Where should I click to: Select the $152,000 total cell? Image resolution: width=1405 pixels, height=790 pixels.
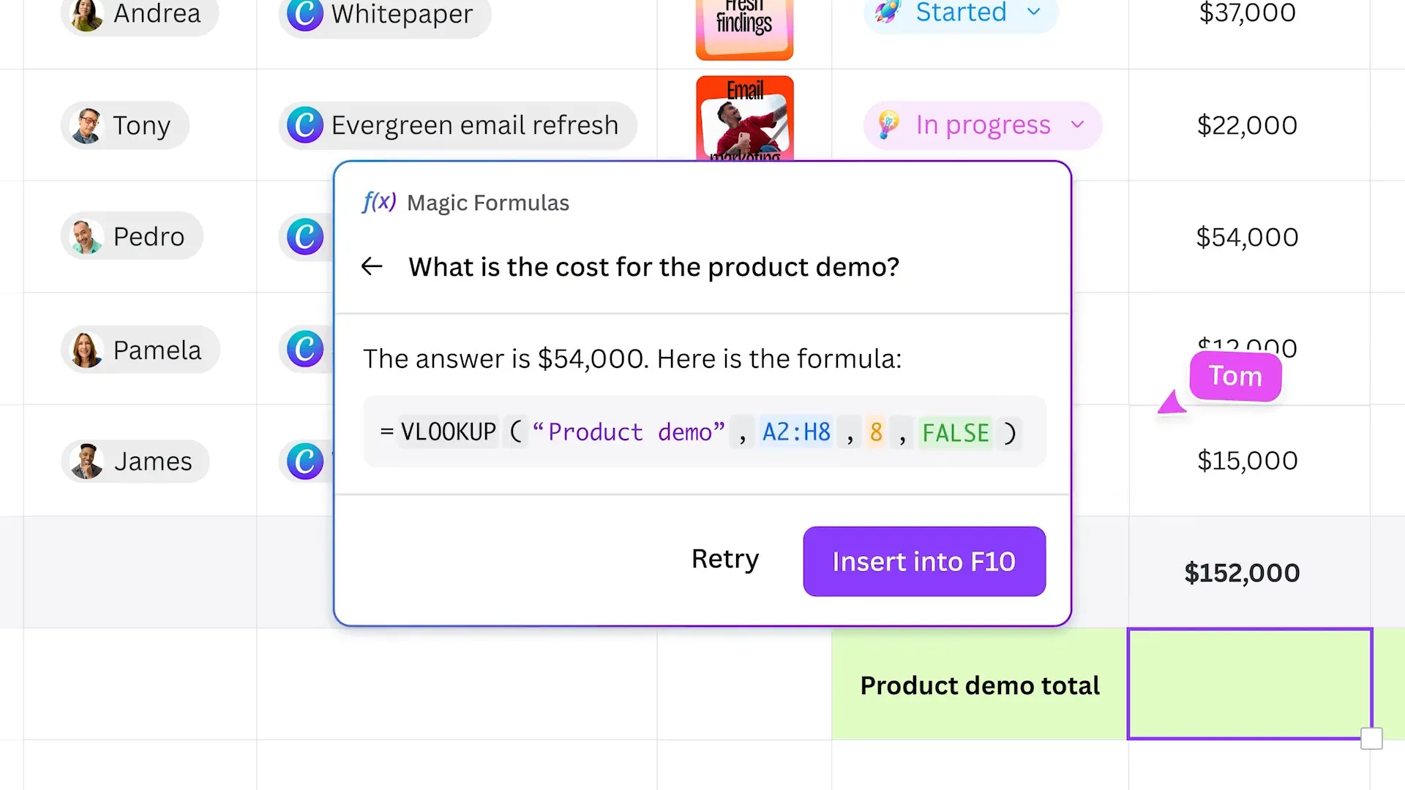tap(1242, 573)
